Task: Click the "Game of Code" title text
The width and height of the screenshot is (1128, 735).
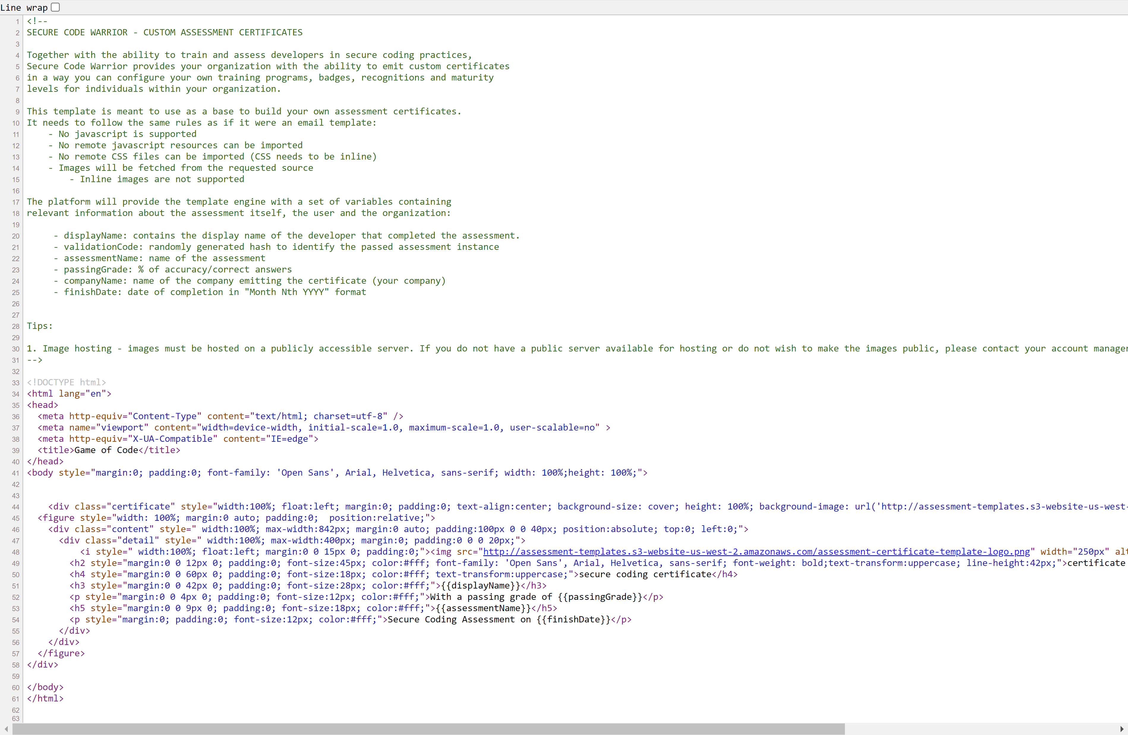Action: pos(106,450)
